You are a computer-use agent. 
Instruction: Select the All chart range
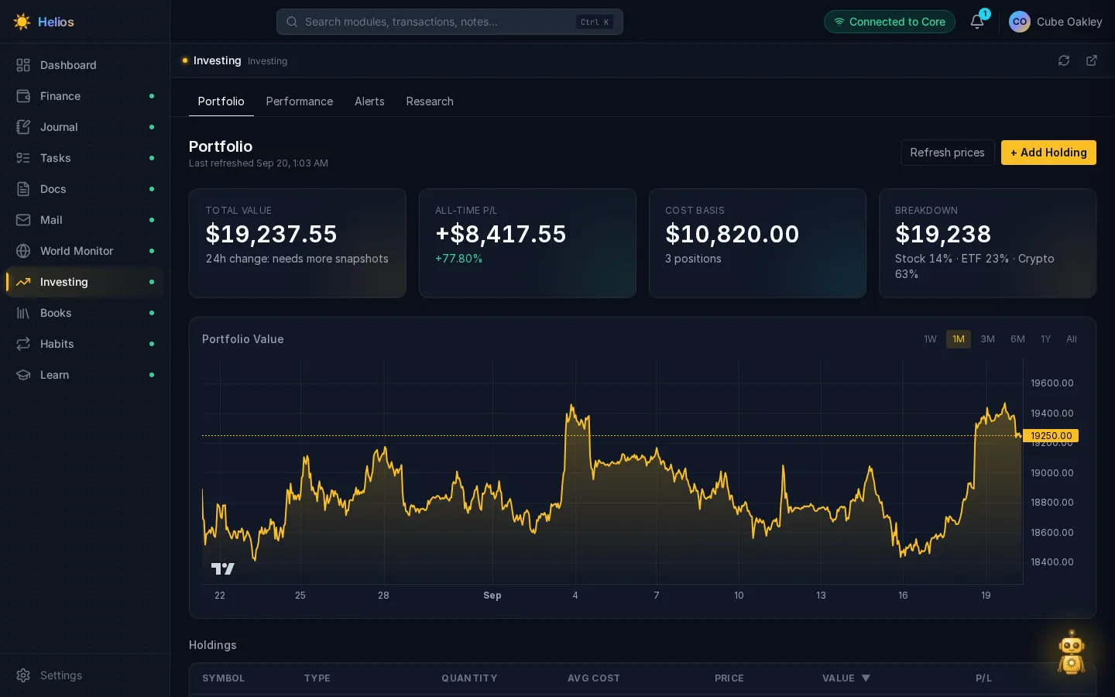(x=1072, y=339)
